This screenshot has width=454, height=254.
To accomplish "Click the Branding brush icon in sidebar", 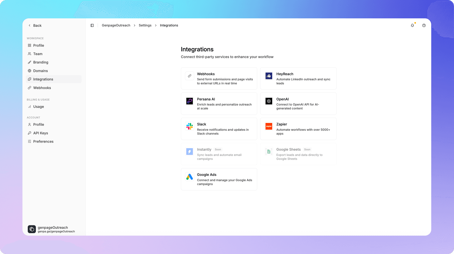I will 29,62.
